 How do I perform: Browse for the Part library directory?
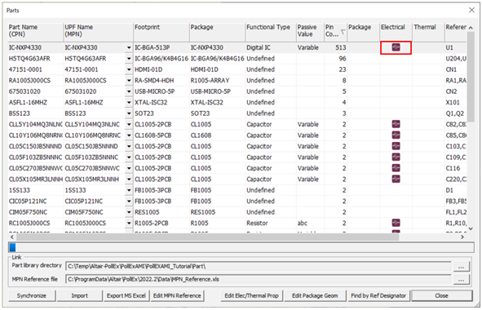pos(461,267)
